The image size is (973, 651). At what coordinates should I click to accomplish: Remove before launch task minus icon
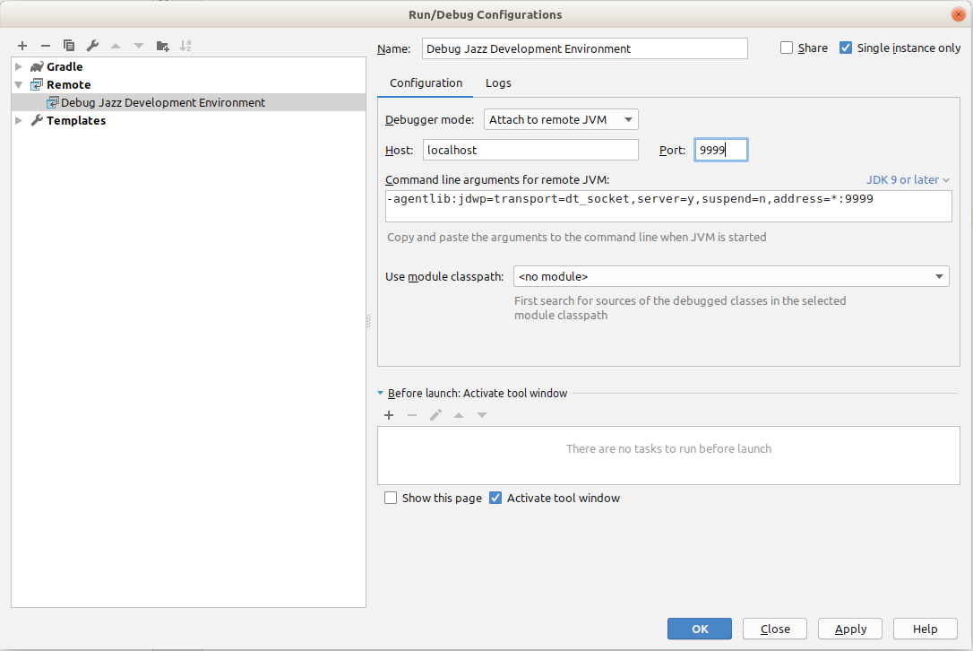pyautogui.click(x=412, y=415)
